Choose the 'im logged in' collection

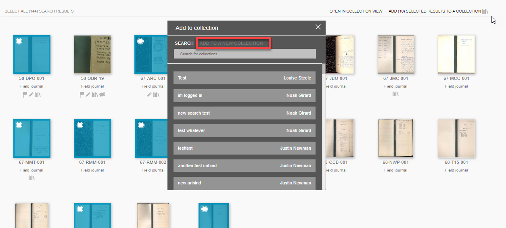(x=245, y=95)
